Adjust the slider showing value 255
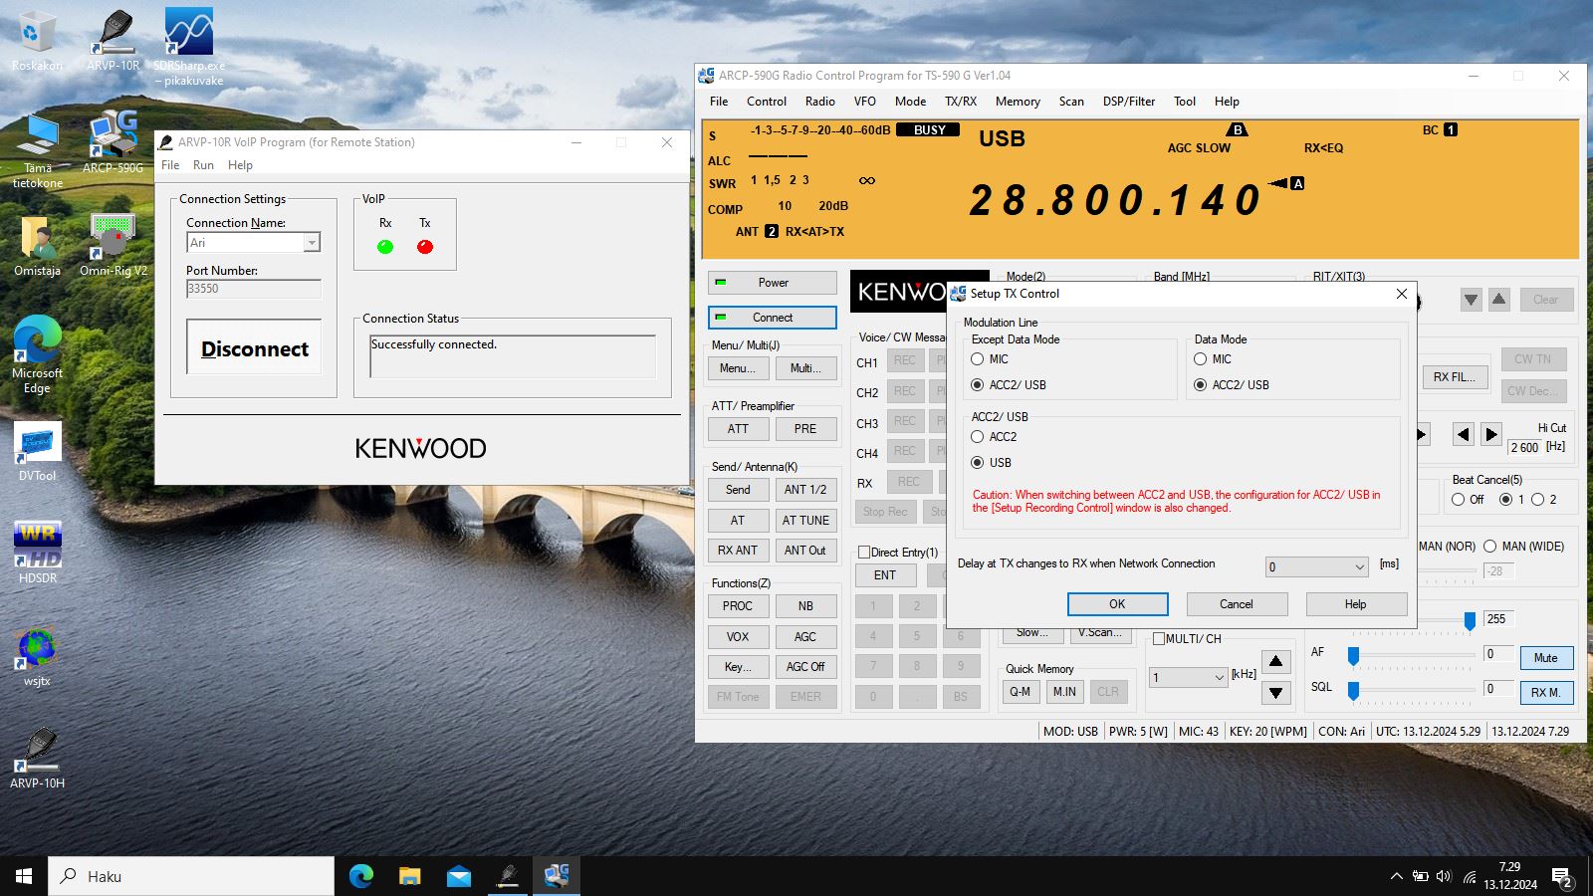Screen dimensions: 1593x896 [1470, 621]
